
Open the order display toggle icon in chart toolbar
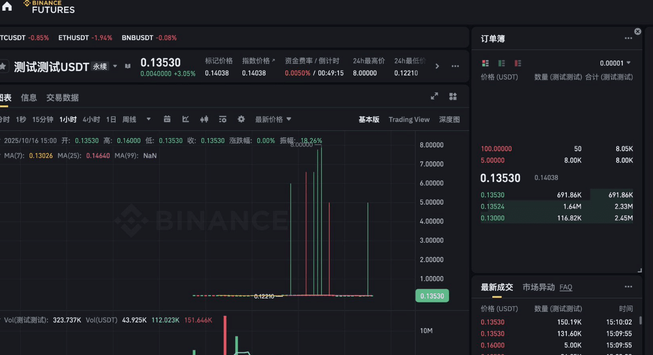(222, 119)
